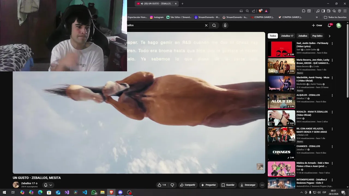The height and width of the screenshot is (196, 349).
Task: Toggle the notification bell for Zeballos 17
Action: click(x=48, y=185)
